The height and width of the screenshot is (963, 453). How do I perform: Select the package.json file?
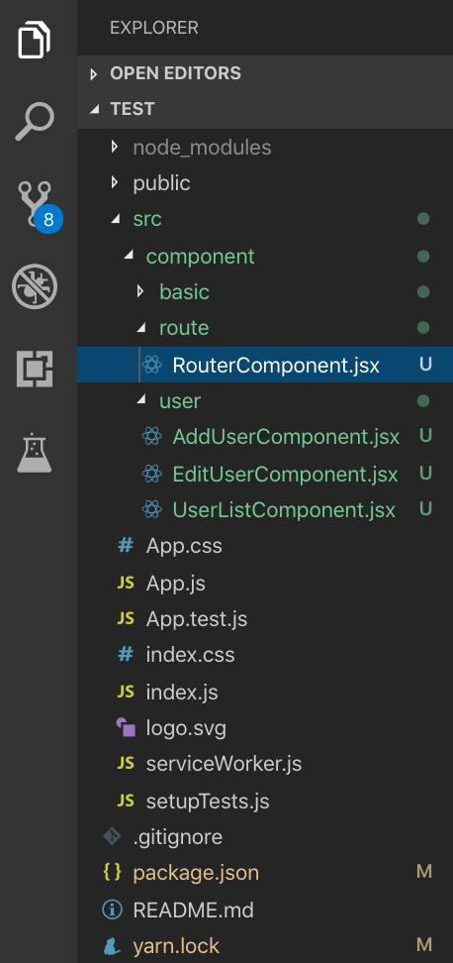265,873
